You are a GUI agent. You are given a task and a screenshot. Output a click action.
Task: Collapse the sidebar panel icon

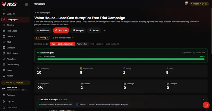(26, 4)
